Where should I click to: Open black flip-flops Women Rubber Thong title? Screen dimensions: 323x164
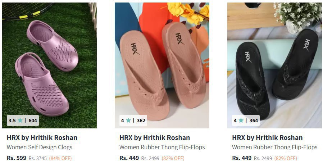coord(275,147)
